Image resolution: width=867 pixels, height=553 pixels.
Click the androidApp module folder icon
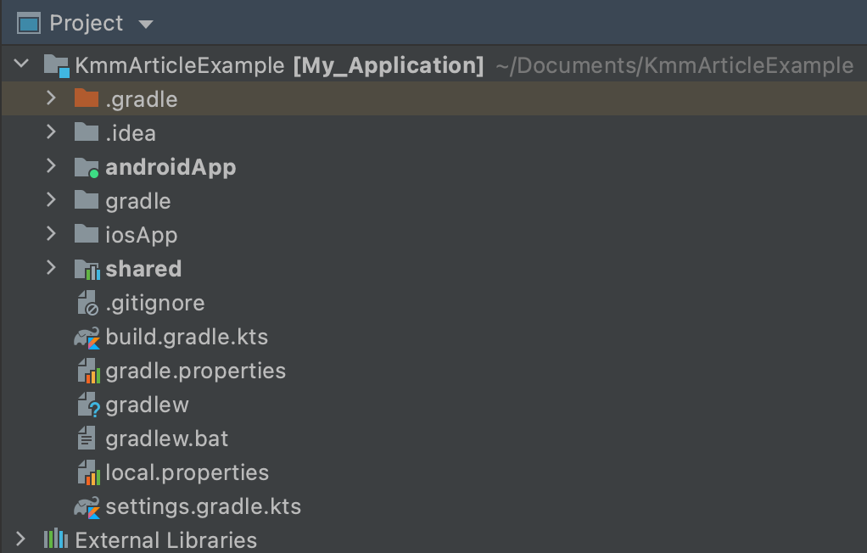click(87, 167)
